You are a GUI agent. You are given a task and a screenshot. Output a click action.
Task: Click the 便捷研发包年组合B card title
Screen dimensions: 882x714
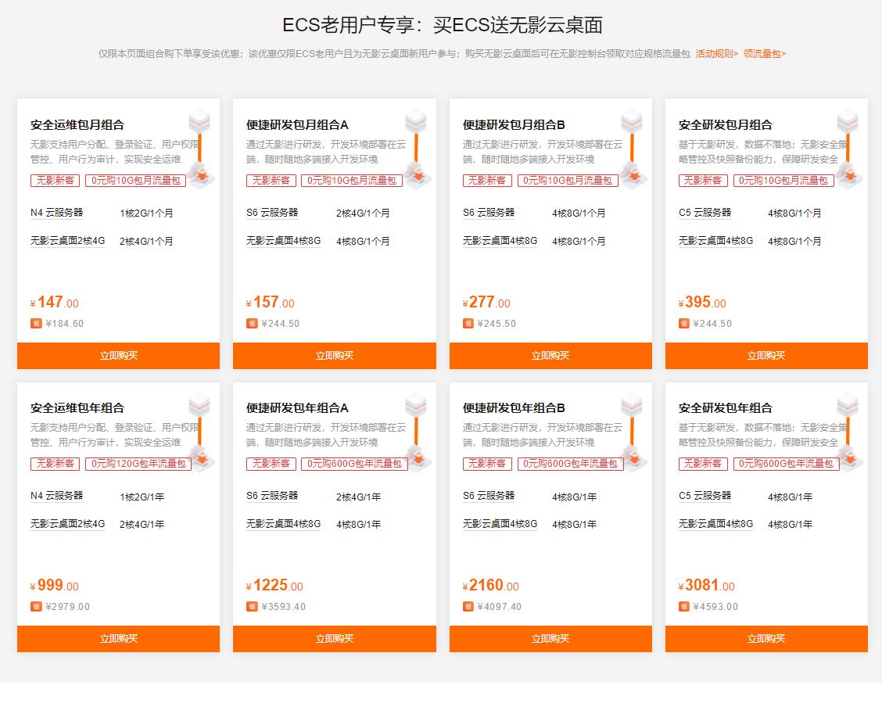[514, 408]
